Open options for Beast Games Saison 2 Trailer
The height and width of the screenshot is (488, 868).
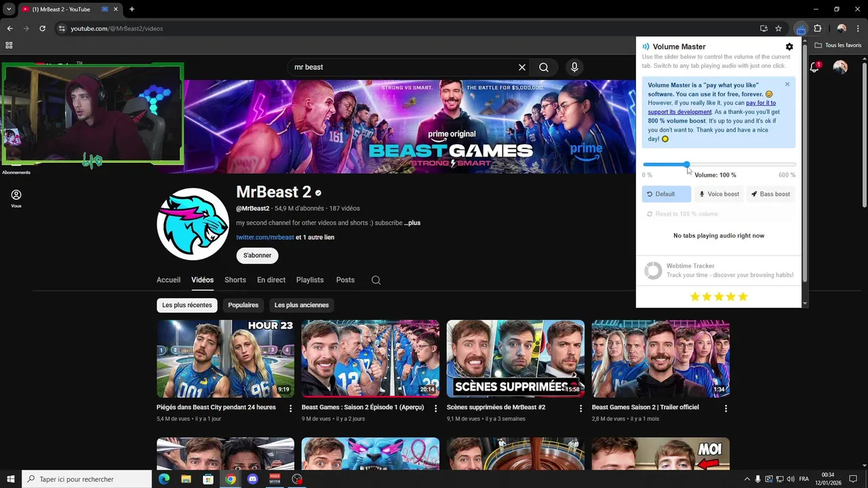click(726, 408)
